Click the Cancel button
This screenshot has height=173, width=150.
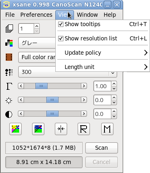click(102, 162)
